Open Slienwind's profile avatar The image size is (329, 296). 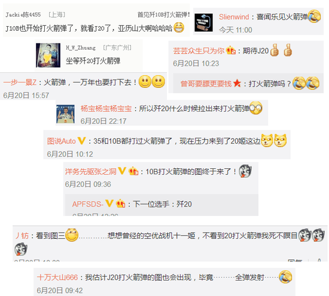tap(203, 23)
